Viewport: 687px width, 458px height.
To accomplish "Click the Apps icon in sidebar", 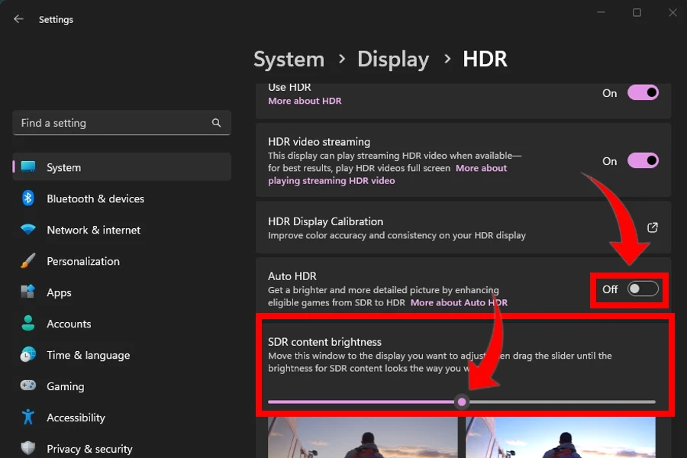I will pyautogui.click(x=28, y=292).
